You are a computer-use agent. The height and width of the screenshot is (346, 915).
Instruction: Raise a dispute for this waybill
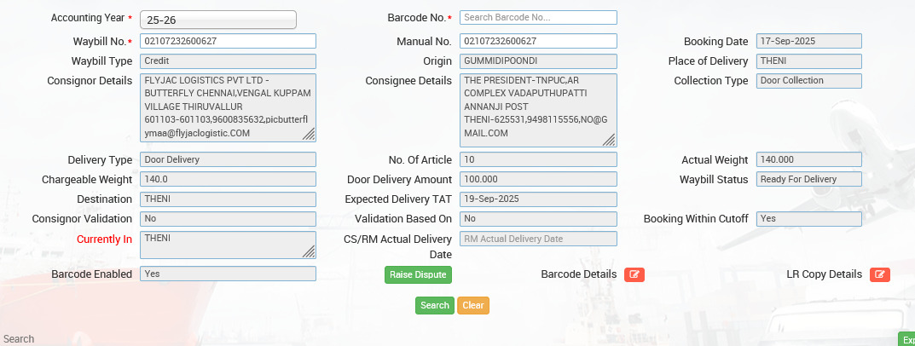click(417, 274)
